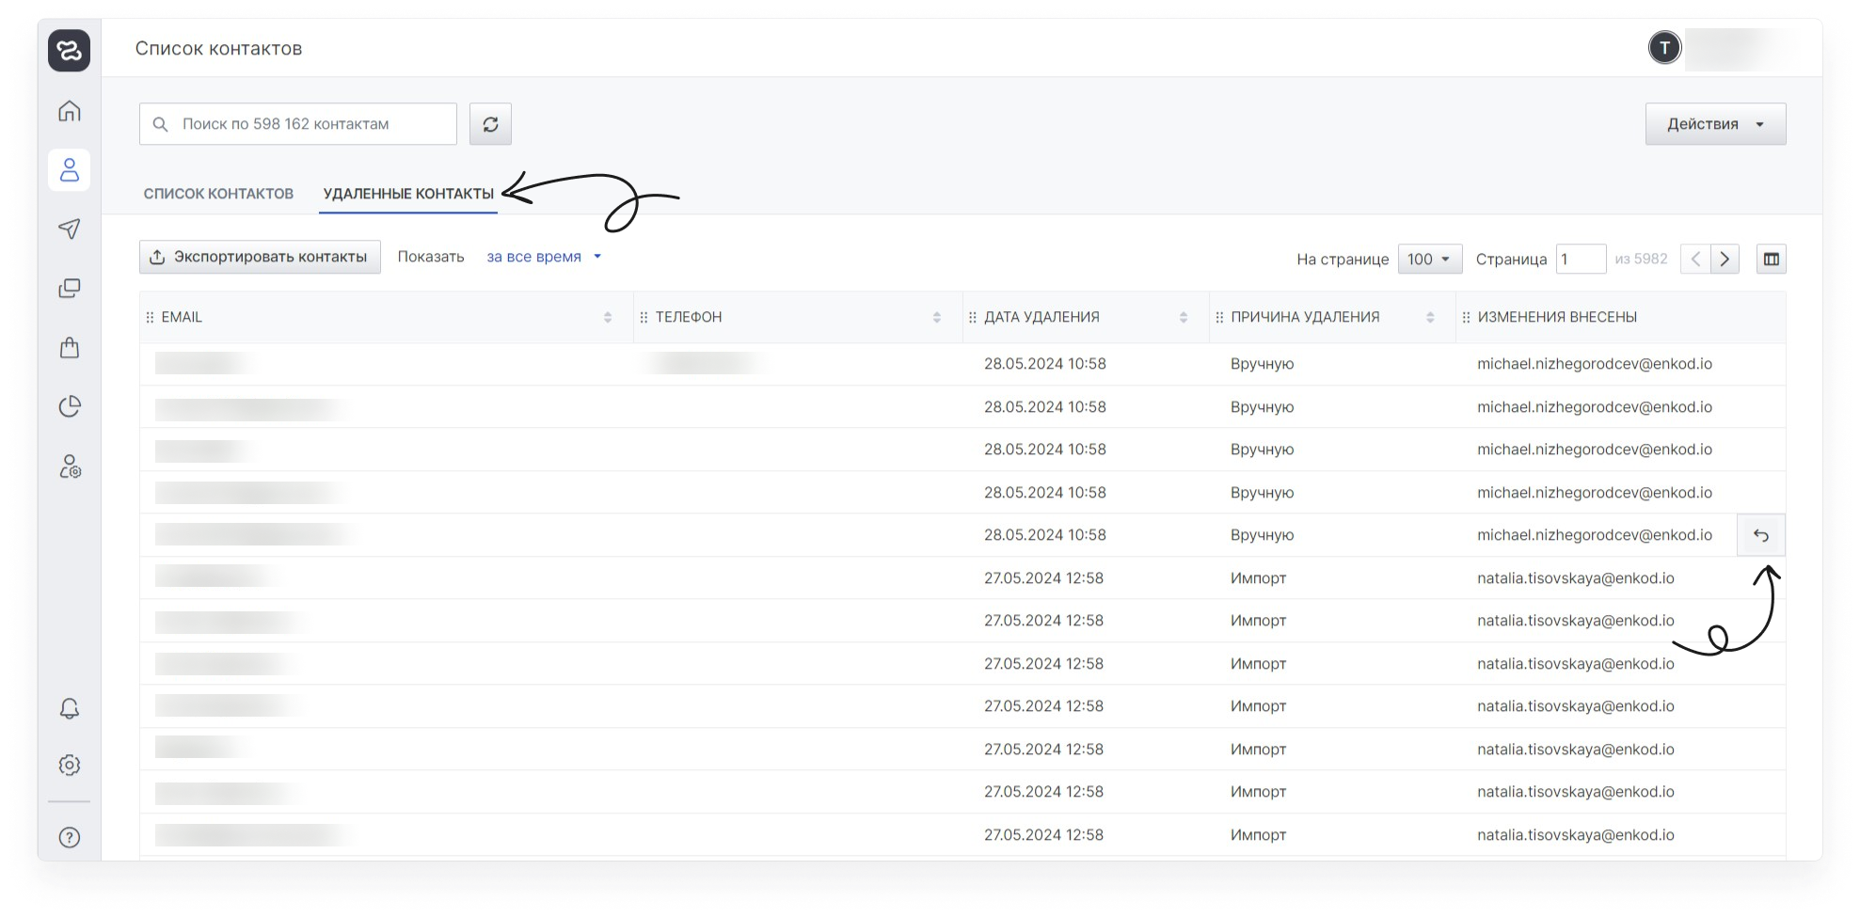The height and width of the screenshot is (917, 1860).
Task: Click the first Вручную reason cell
Action: (1262, 364)
